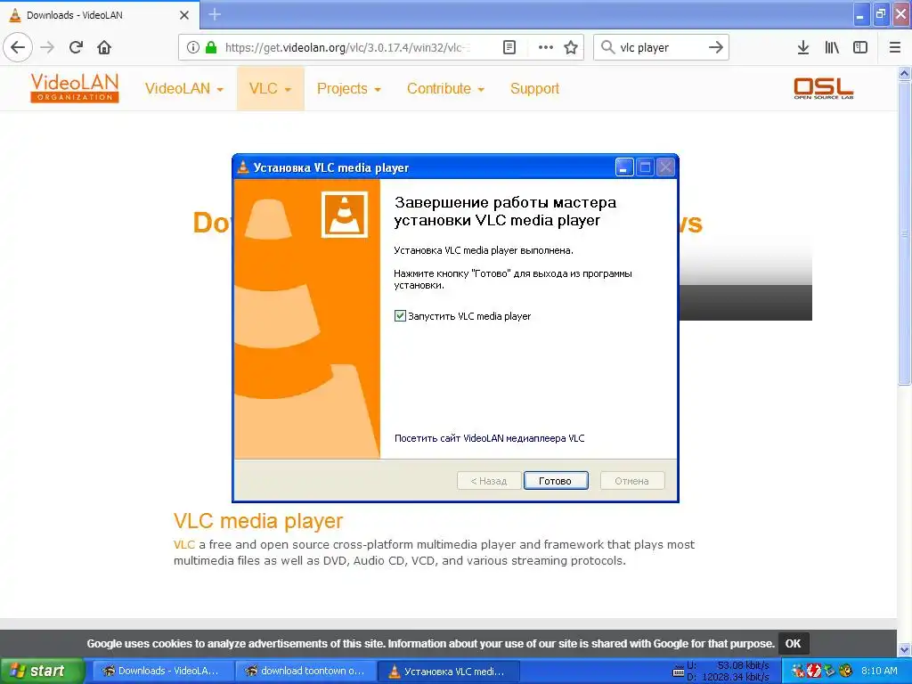The image size is (912, 684).
Task: Click the VLC media player heading
Action: coord(258,520)
